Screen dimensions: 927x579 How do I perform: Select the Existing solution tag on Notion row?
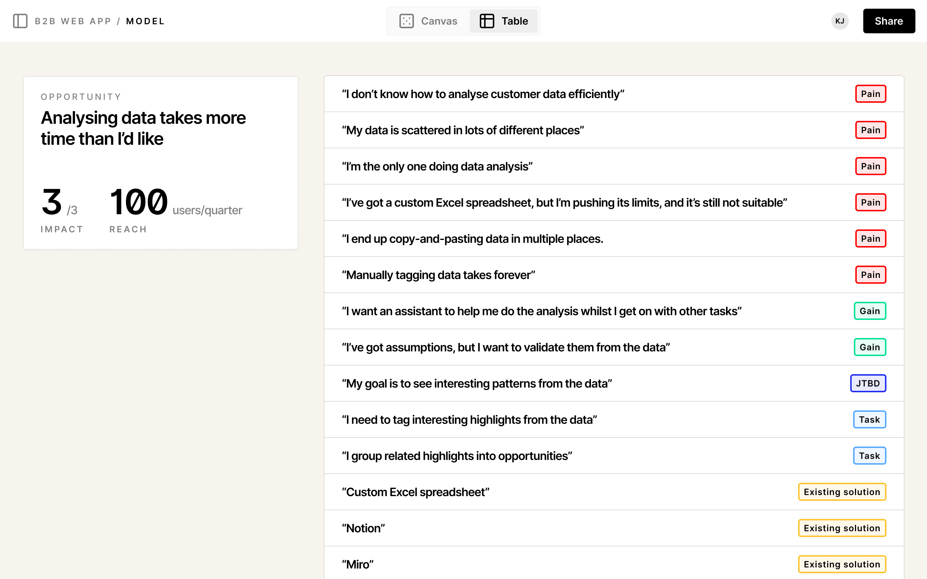coord(842,528)
